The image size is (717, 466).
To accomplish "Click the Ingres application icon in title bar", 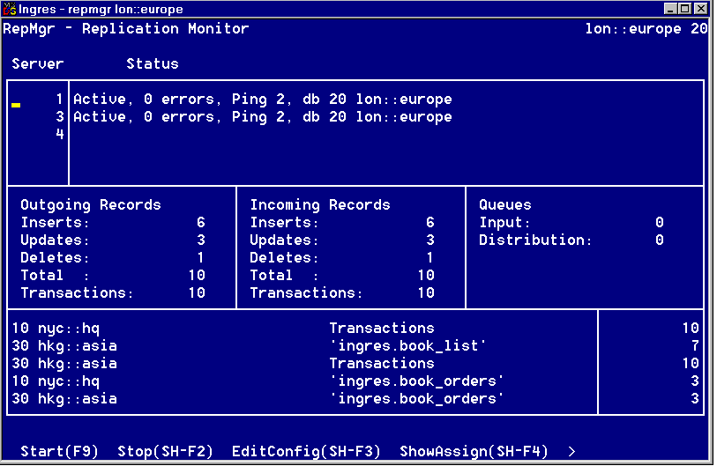I will tap(11, 9).
